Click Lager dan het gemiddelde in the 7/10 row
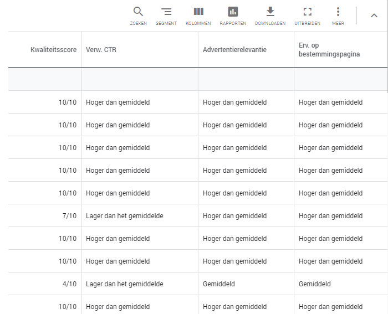Viewport: 388px width, 314px height. [124, 216]
